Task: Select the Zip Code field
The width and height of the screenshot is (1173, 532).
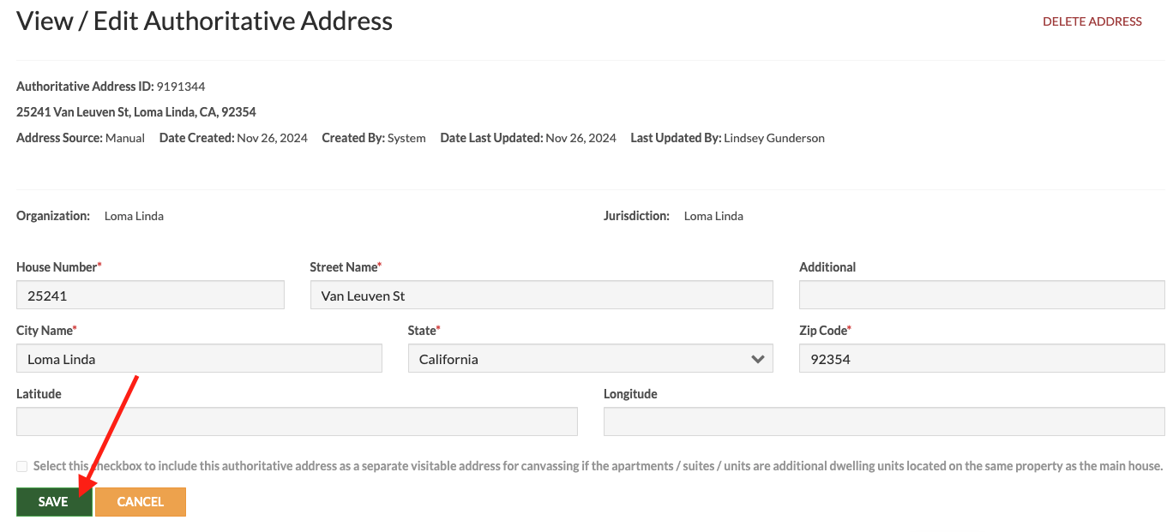Action: click(982, 359)
